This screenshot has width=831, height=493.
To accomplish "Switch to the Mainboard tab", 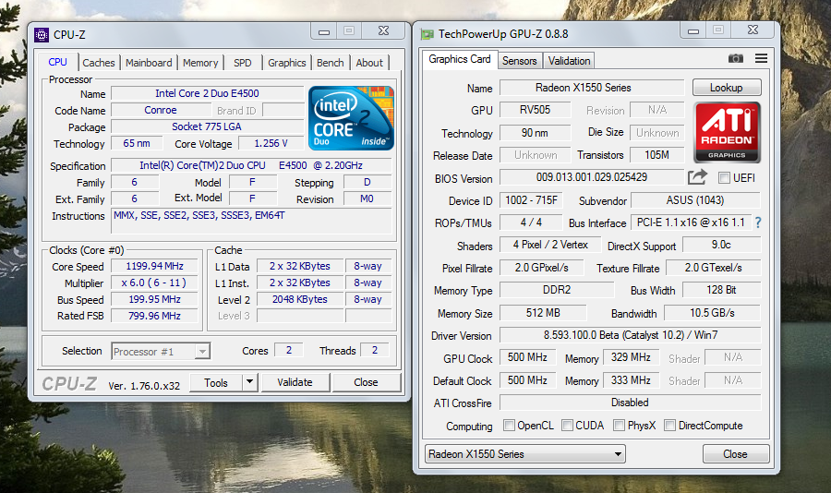I will 149,63.
